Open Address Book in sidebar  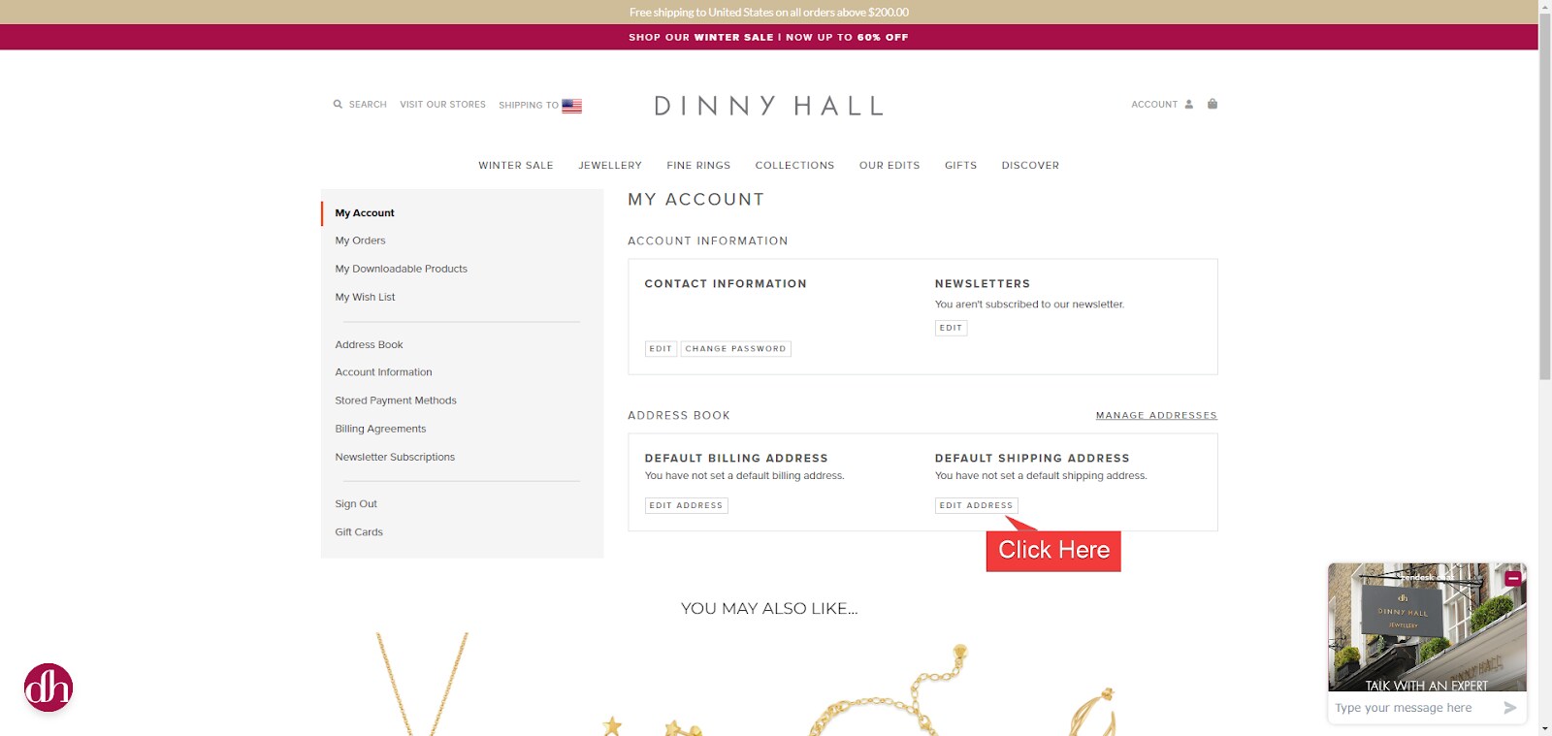[x=369, y=344]
